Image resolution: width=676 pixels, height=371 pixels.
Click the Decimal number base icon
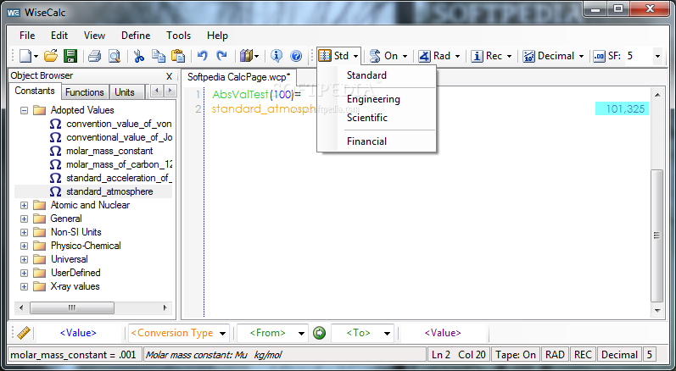(x=528, y=56)
